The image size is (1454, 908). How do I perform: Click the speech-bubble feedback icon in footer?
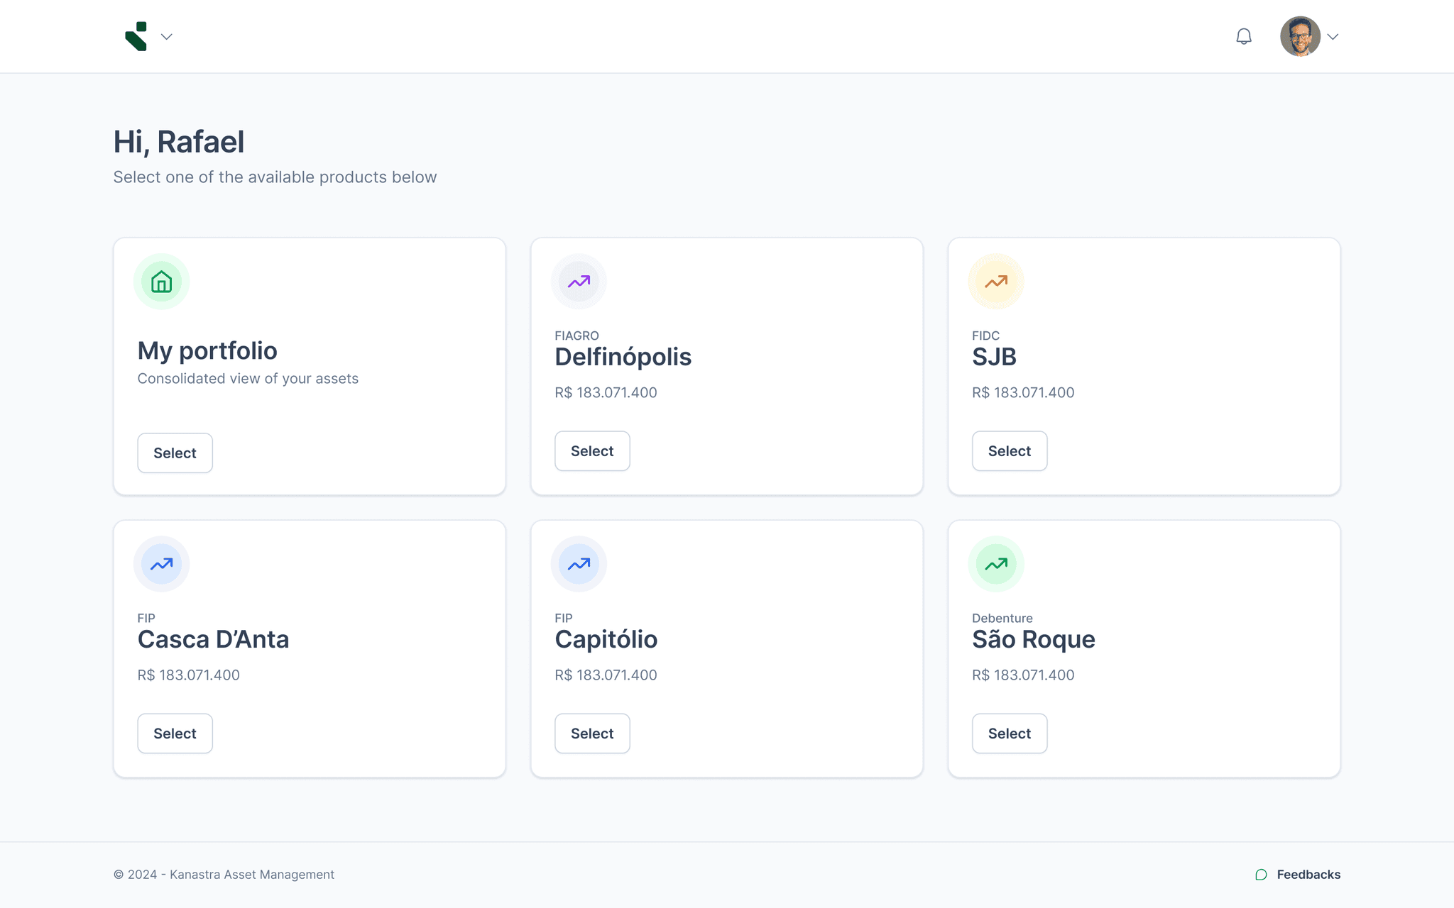click(x=1260, y=875)
